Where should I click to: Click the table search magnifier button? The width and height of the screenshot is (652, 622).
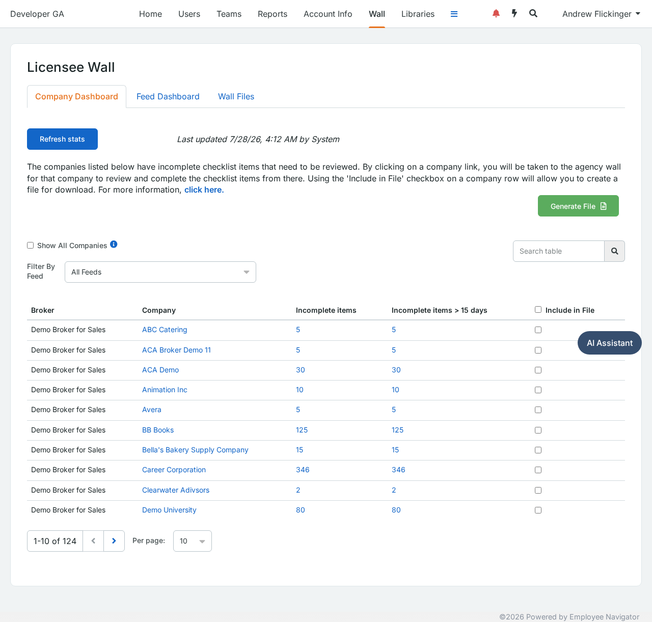(614, 251)
